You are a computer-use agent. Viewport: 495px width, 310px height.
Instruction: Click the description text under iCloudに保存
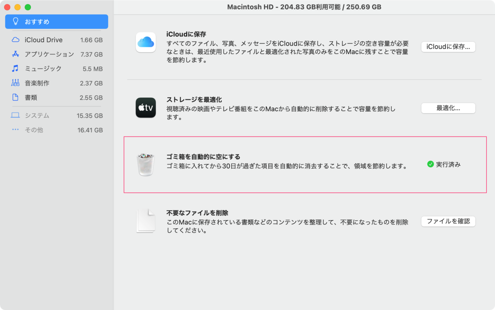pos(288,52)
